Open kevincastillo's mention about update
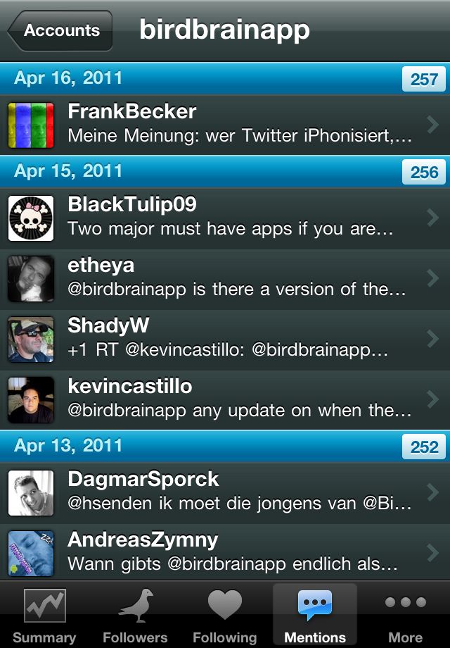 pos(225,400)
